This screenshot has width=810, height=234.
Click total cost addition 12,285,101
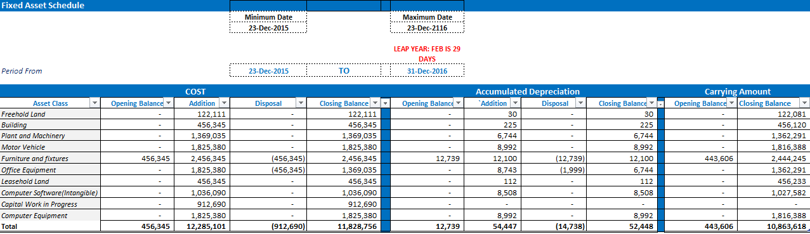point(208,226)
